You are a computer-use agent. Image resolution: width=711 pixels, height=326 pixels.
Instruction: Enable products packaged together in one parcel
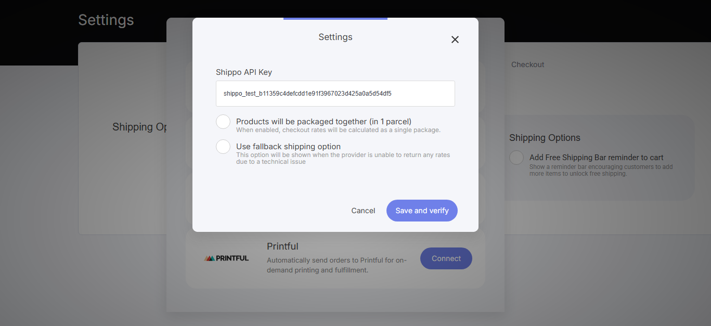tap(223, 122)
